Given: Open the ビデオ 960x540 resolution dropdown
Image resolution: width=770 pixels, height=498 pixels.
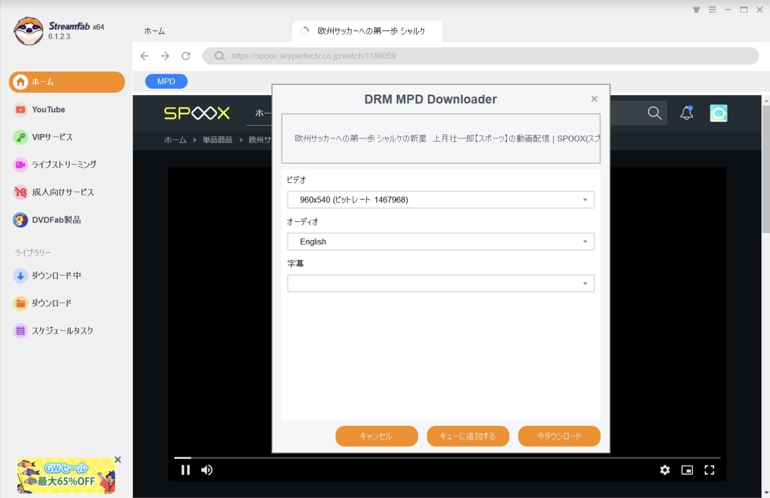Looking at the screenshot, I should click(441, 200).
